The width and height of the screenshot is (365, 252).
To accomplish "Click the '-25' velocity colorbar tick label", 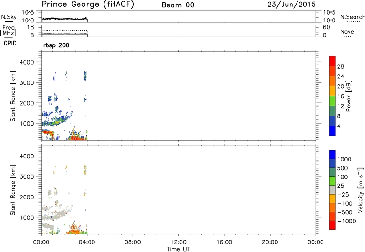I will click(343, 195).
